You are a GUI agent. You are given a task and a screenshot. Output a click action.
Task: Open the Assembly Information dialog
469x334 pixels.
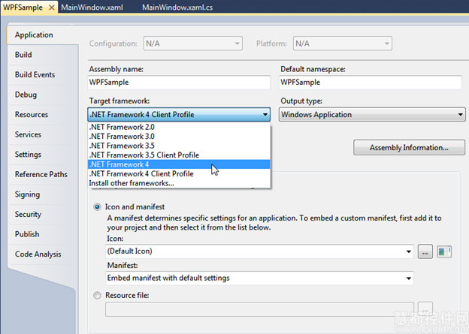(x=409, y=148)
